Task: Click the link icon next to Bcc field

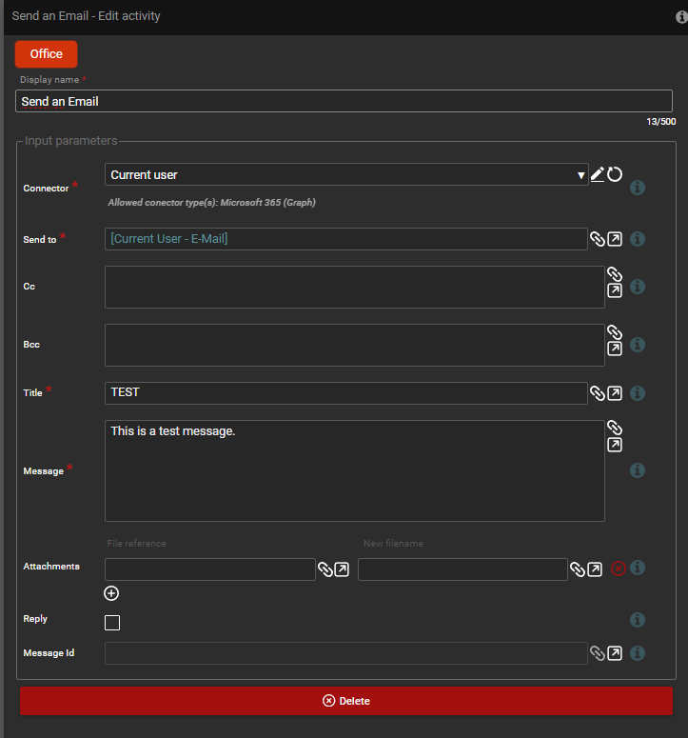Action: coord(615,332)
